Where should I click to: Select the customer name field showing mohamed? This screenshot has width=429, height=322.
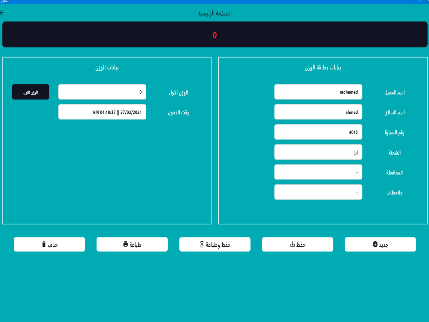(318, 91)
